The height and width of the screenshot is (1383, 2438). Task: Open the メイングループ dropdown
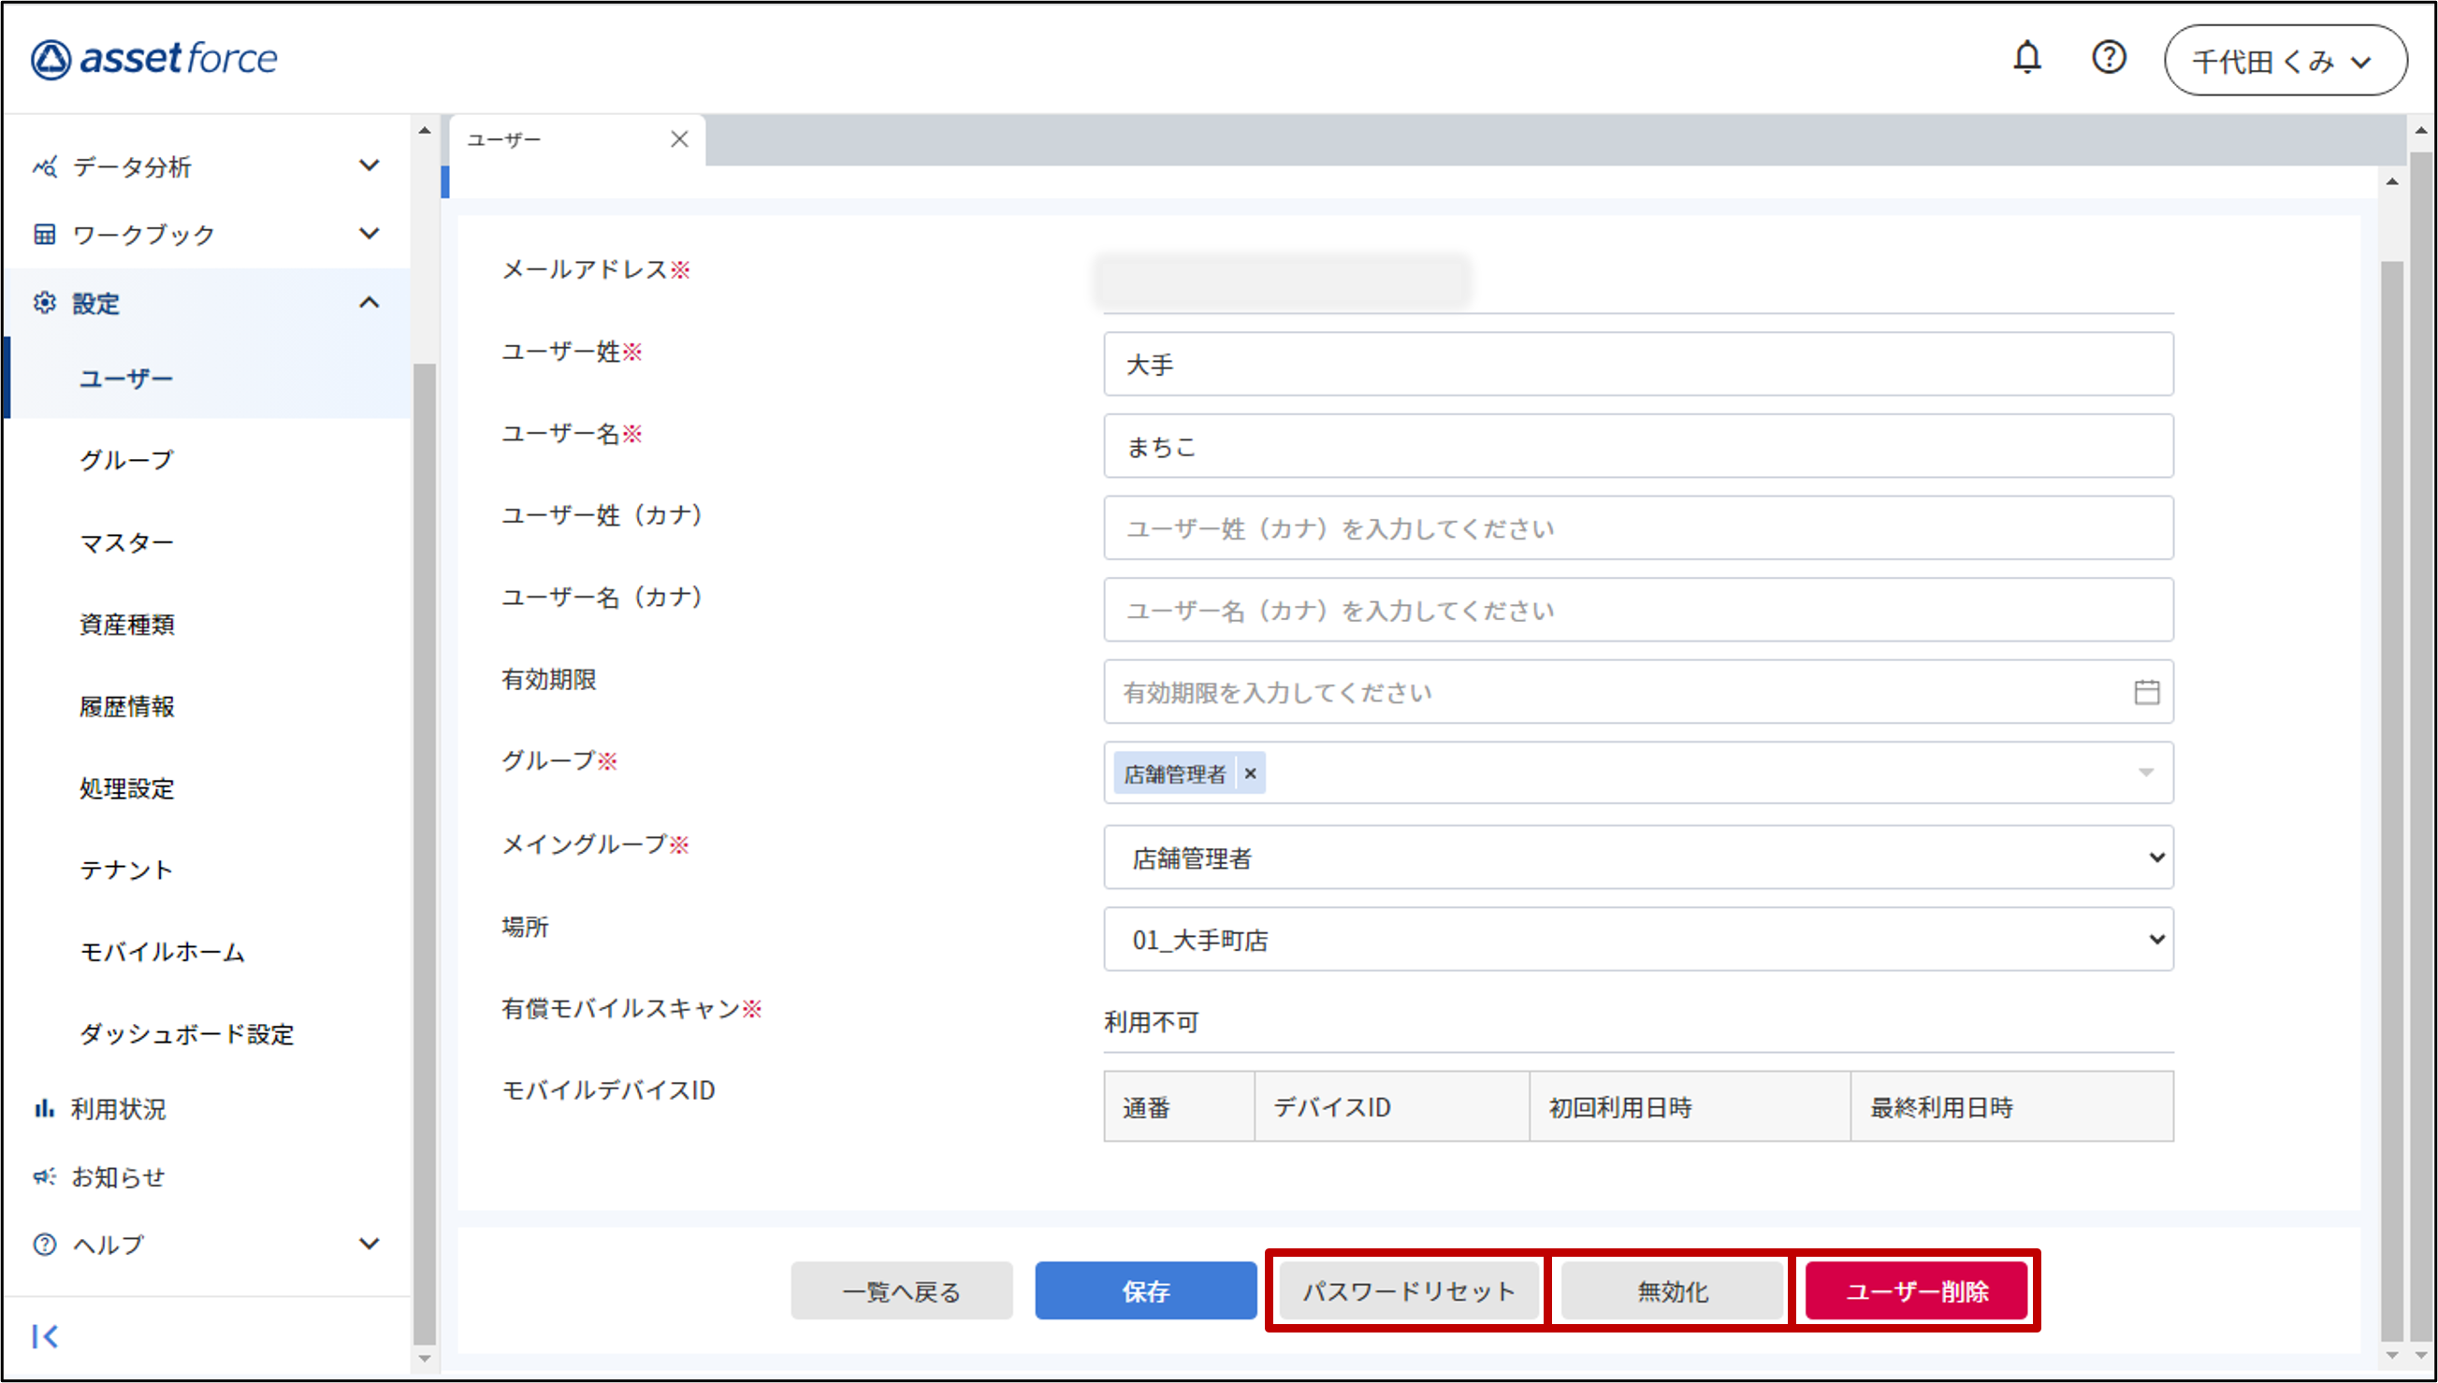tap(1638, 857)
